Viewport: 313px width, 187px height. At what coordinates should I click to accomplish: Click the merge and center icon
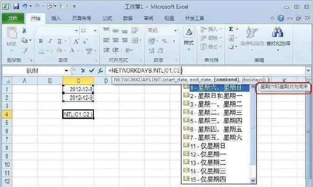[135, 40]
